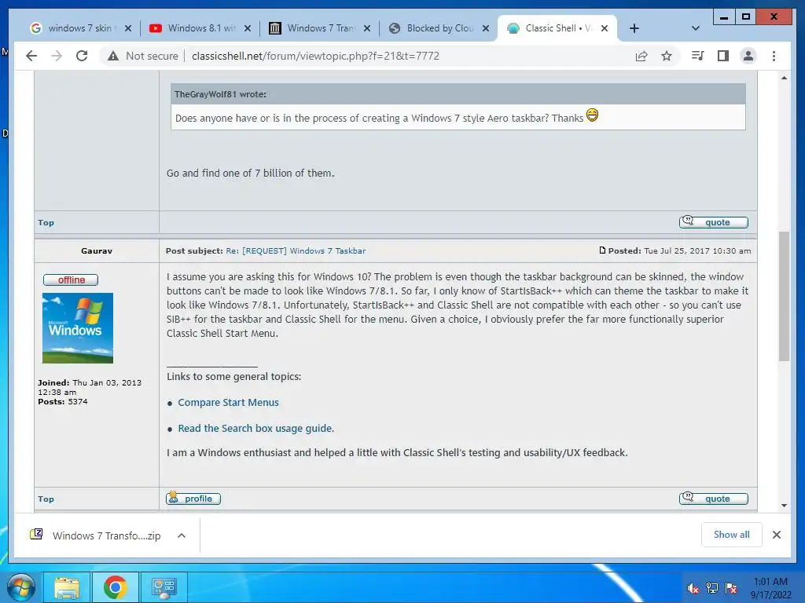Open the Action Center flag icon
The image size is (805, 603).
pos(731,588)
